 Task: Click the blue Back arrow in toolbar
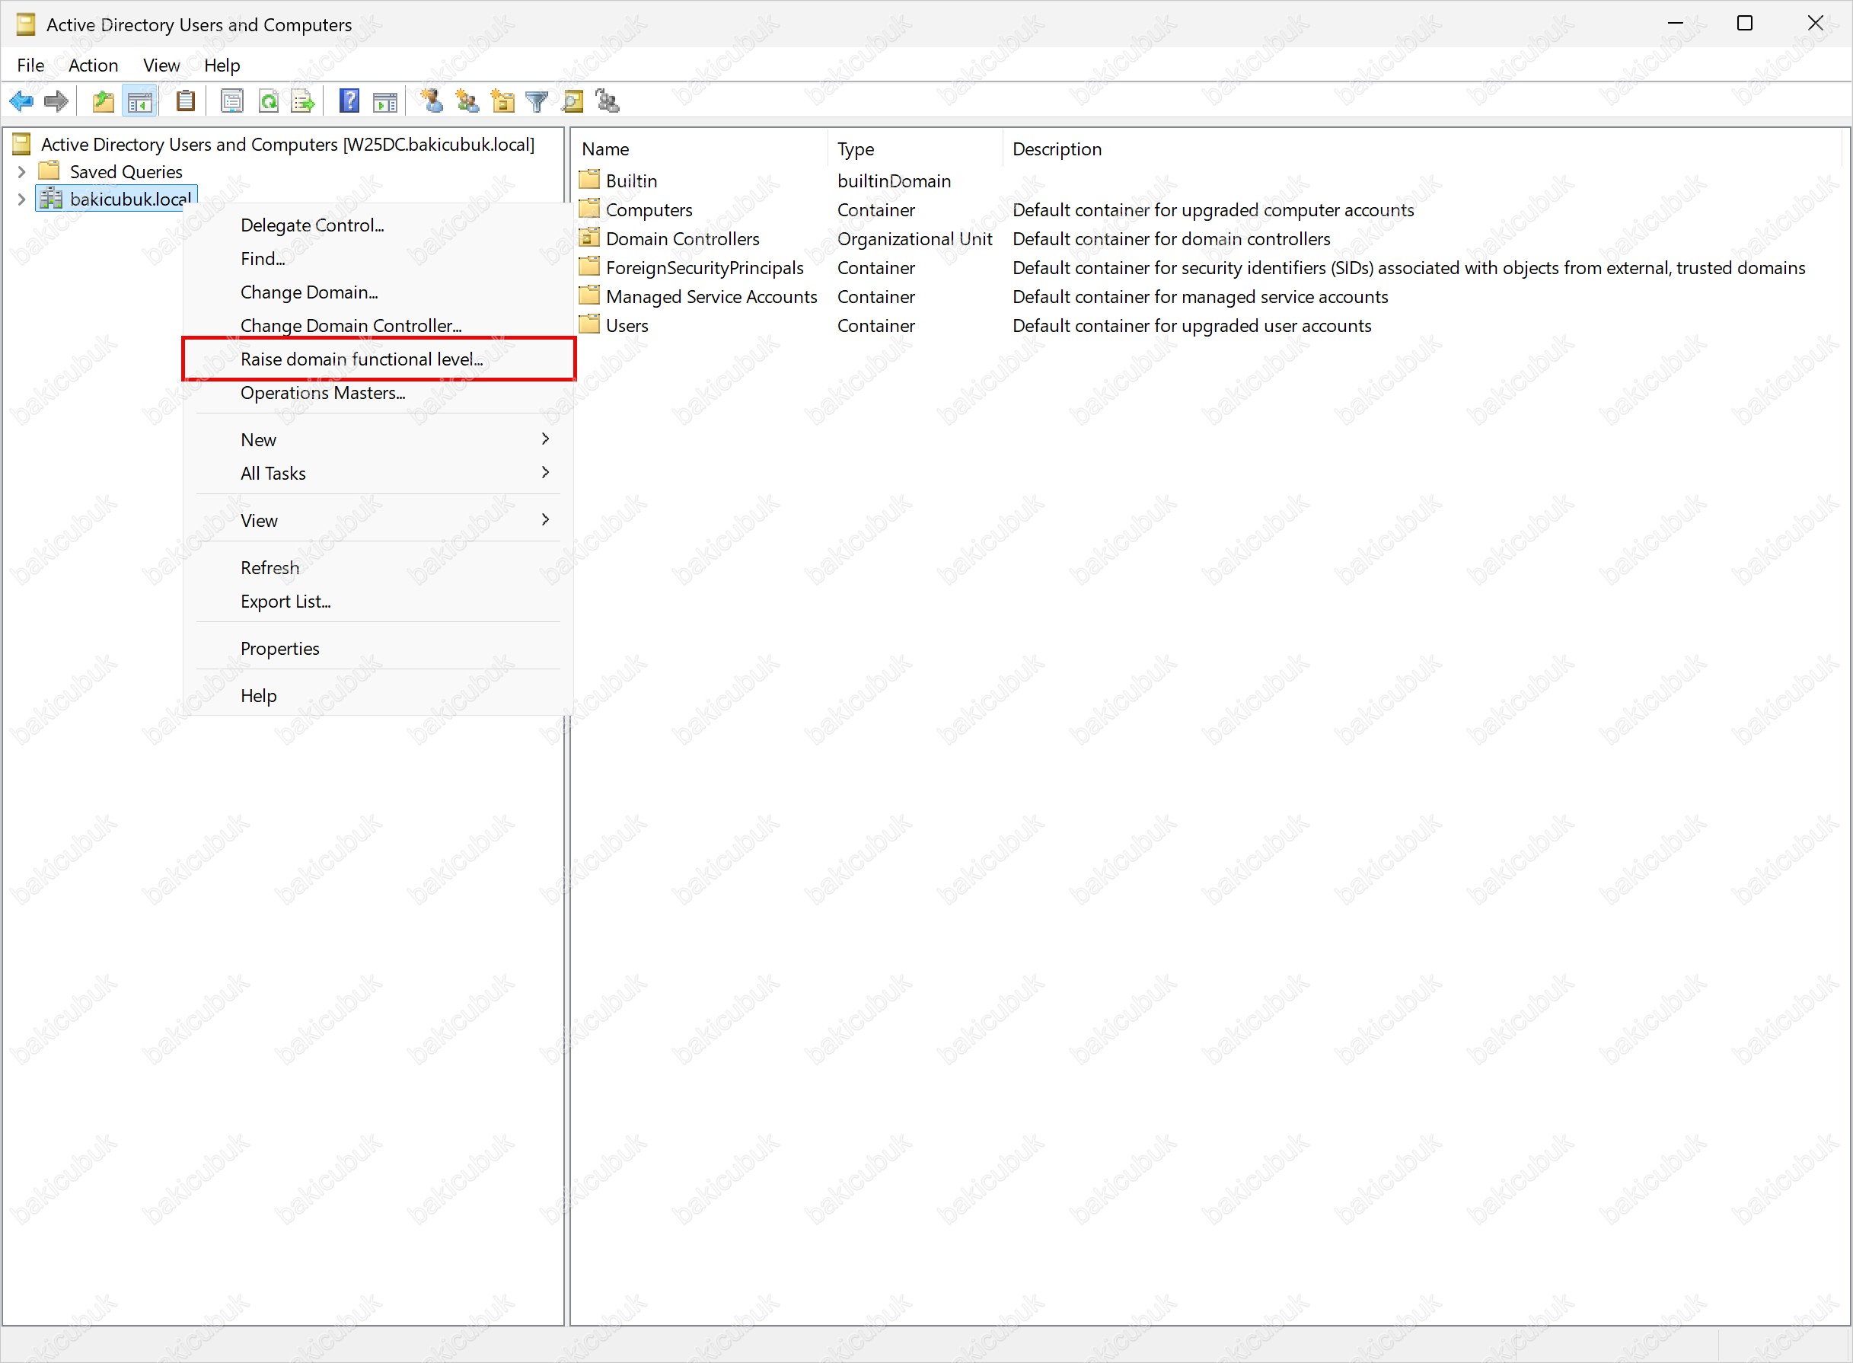pyautogui.click(x=21, y=101)
